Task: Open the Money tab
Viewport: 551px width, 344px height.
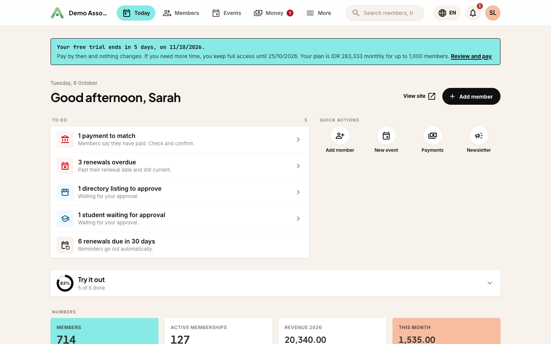Action: tap(273, 13)
